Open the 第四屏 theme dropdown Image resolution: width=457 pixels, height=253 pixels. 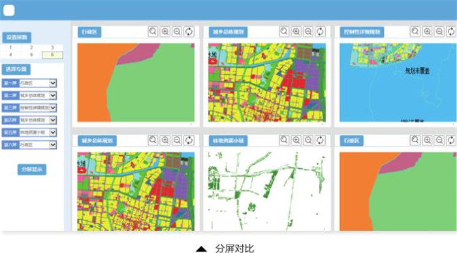click(53, 120)
